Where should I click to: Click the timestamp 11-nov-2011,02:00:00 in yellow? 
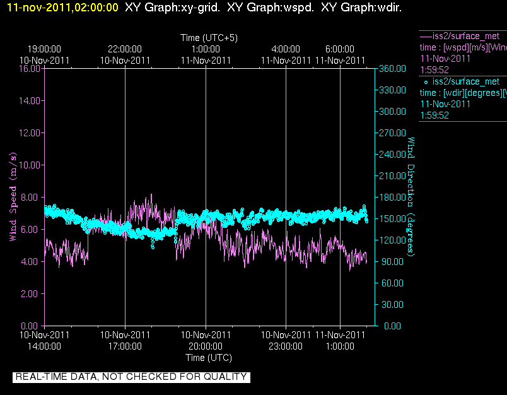coord(62,8)
